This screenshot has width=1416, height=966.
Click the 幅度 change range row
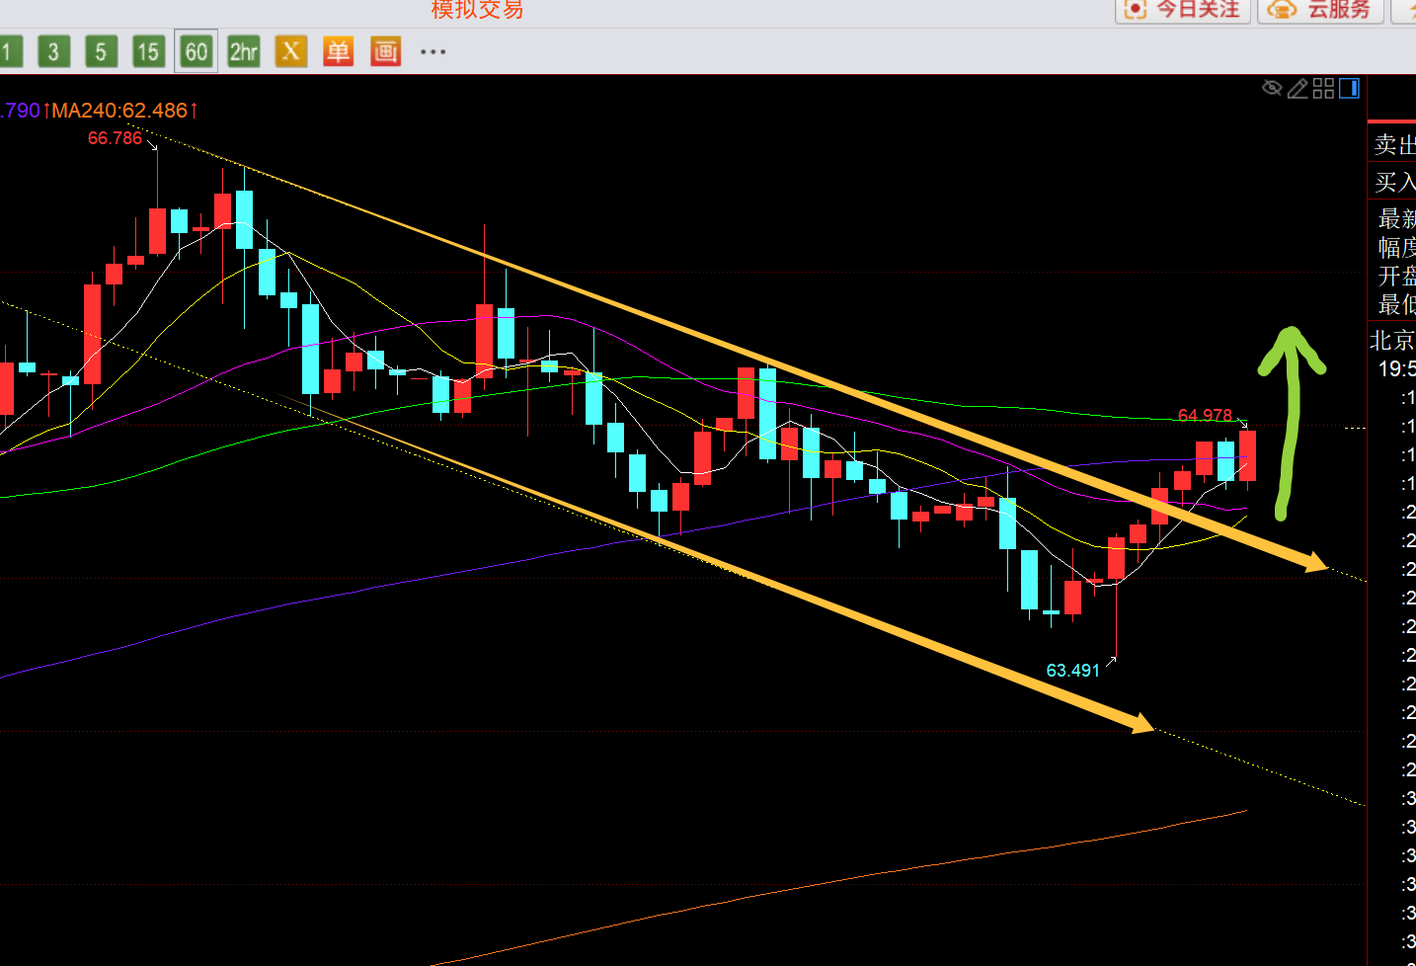coord(1396,247)
